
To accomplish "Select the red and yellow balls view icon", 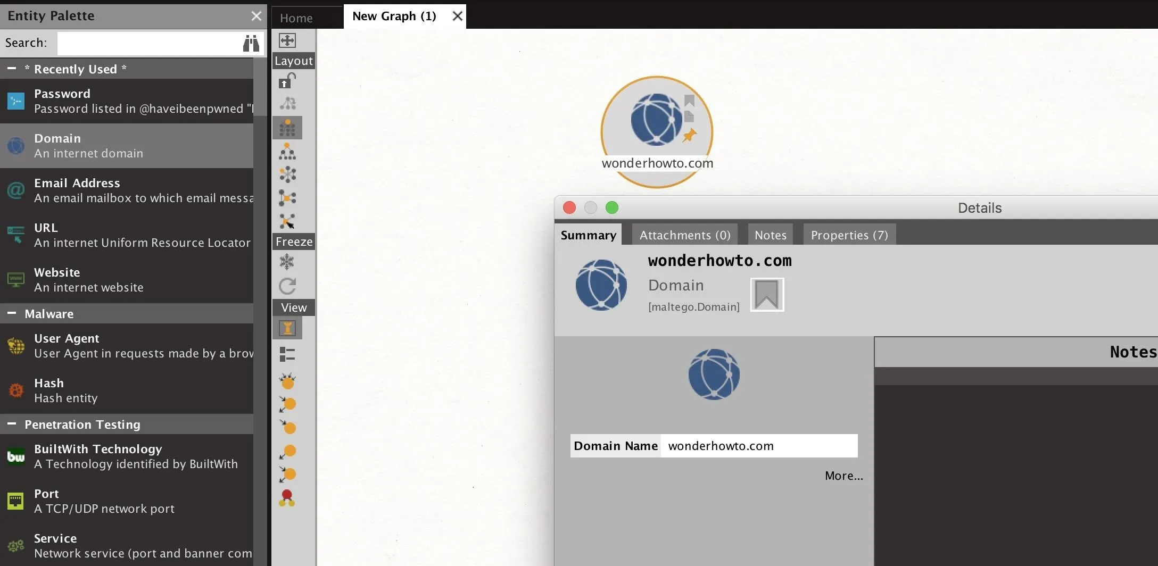I will tap(287, 498).
